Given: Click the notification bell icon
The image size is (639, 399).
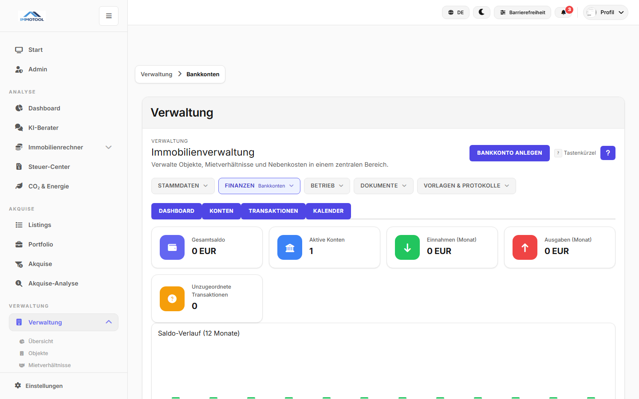Looking at the screenshot, I should (563, 12).
